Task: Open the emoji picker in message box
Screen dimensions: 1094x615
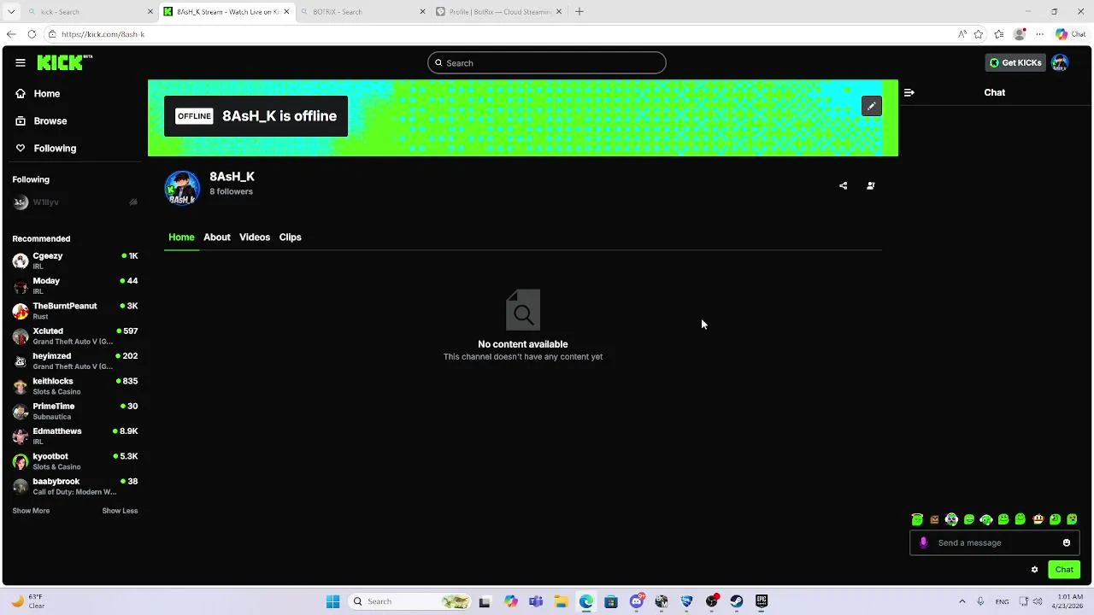Action: pyautogui.click(x=1067, y=542)
